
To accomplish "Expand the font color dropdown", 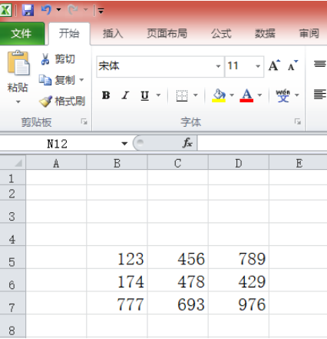I will [259, 95].
